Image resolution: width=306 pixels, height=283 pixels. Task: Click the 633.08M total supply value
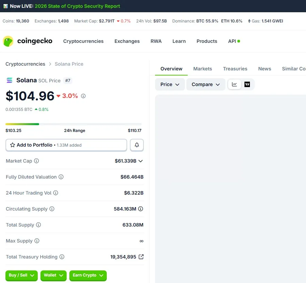(133, 225)
